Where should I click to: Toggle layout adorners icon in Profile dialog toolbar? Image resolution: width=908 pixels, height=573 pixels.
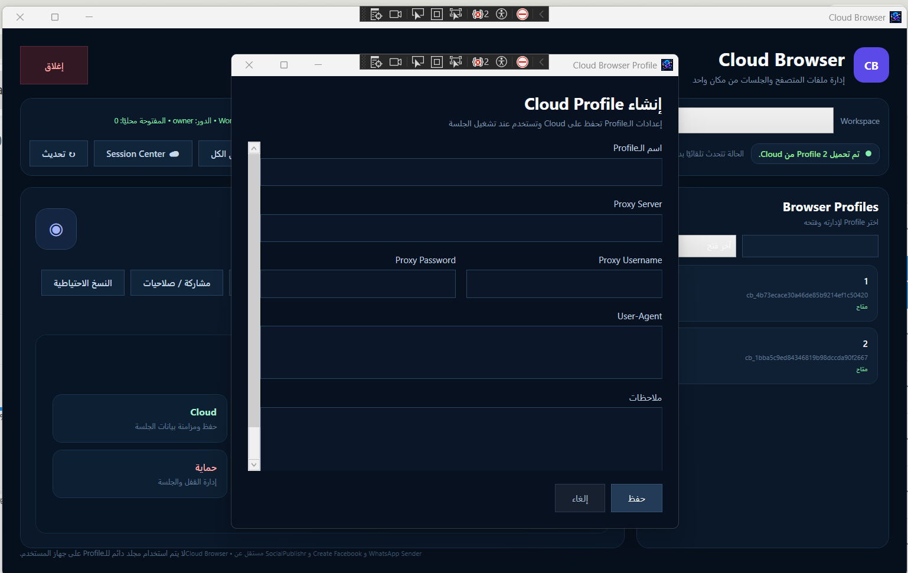[x=437, y=62]
